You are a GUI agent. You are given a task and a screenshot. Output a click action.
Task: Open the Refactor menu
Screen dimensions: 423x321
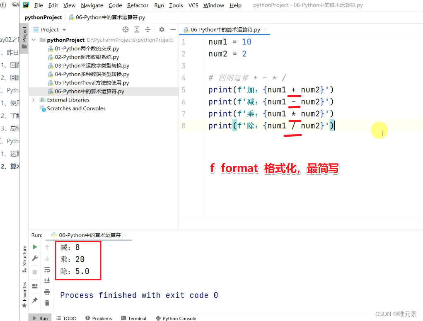(138, 5)
